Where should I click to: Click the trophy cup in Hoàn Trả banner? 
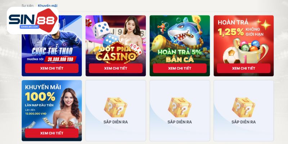click(251, 50)
